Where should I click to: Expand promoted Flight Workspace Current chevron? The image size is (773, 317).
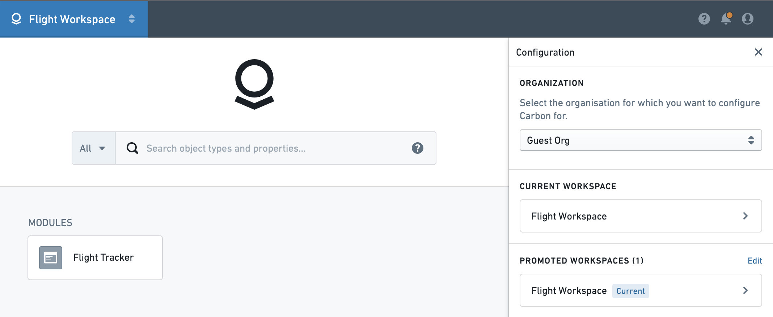(745, 290)
